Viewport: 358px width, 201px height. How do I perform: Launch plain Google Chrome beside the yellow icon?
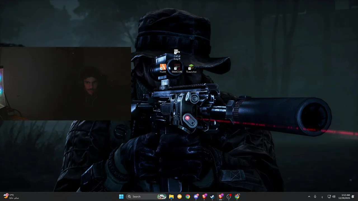(x=188, y=197)
